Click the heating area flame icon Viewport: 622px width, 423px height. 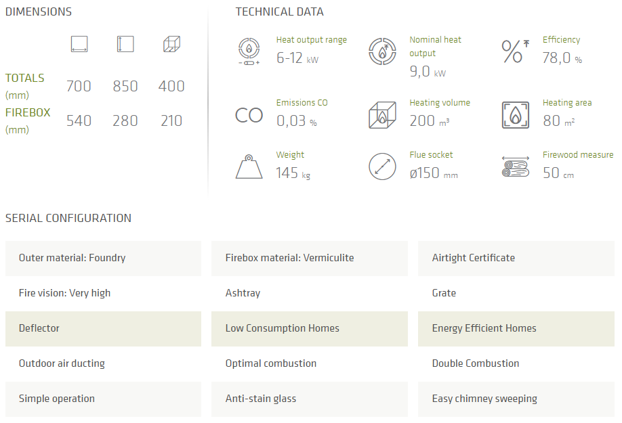pos(515,115)
